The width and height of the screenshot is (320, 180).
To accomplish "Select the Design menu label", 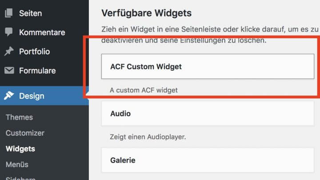I will tap(32, 96).
